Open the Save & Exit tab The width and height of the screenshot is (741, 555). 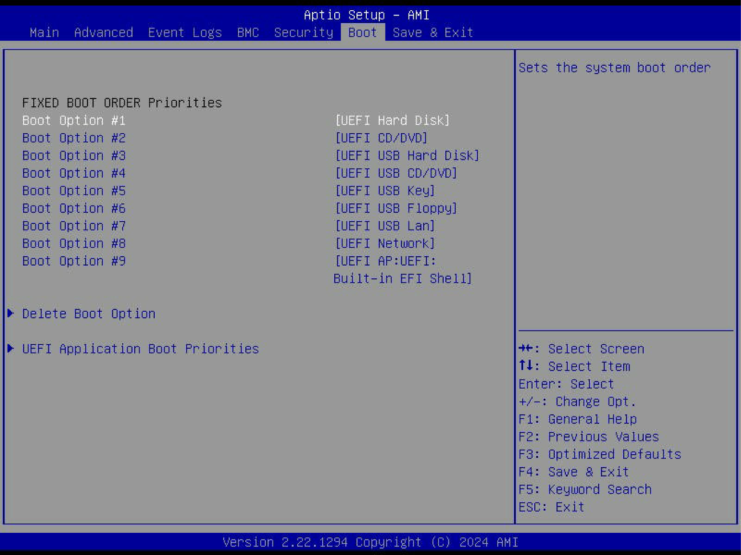433,32
